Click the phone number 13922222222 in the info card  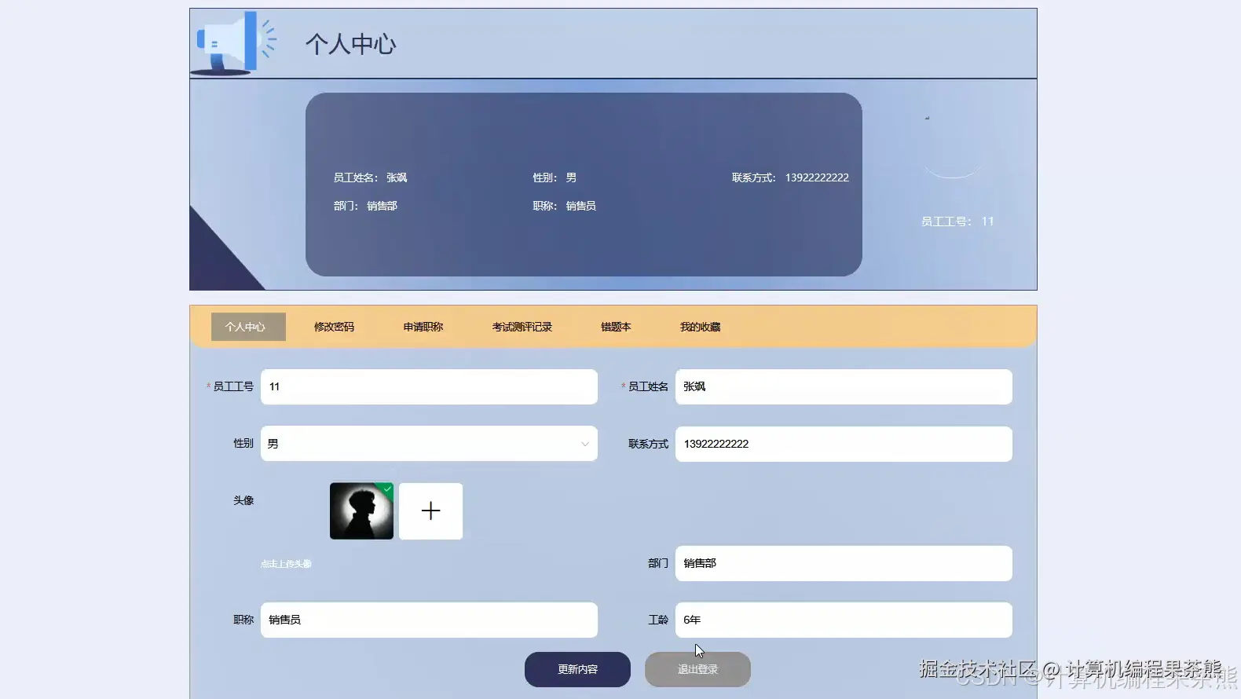(817, 177)
